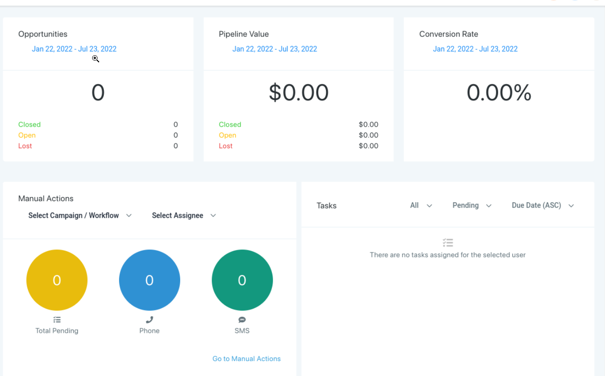This screenshot has width=605, height=376.
Task: Click the Closed label under Pipeline Value
Action: [230, 124]
